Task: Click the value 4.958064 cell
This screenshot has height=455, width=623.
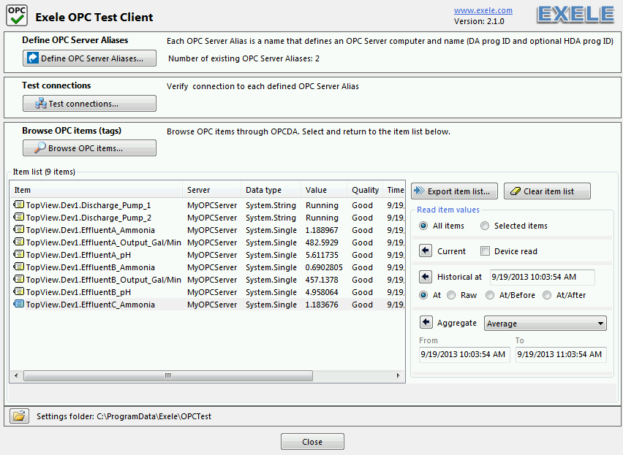Action: 322,292
